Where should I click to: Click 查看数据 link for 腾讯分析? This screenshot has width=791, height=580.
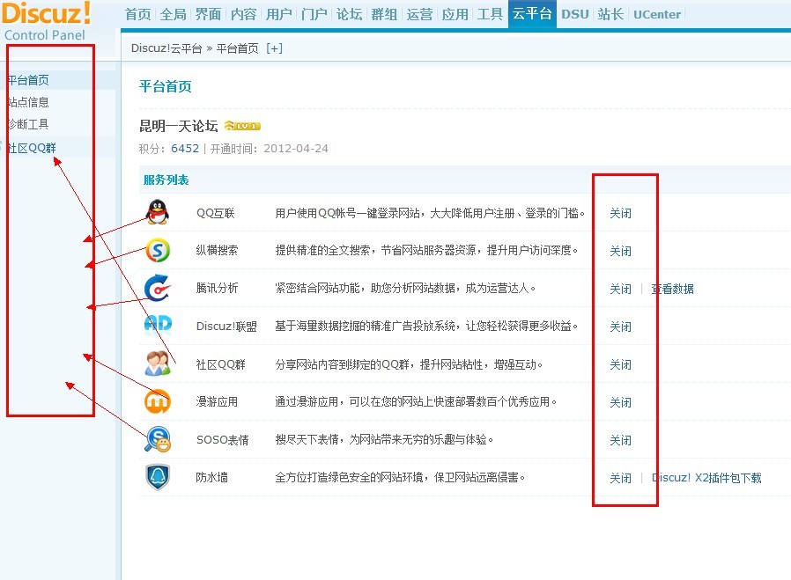click(672, 289)
